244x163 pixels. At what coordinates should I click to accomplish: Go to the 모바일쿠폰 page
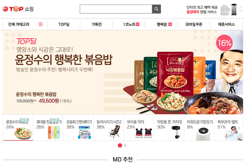coord(194,24)
